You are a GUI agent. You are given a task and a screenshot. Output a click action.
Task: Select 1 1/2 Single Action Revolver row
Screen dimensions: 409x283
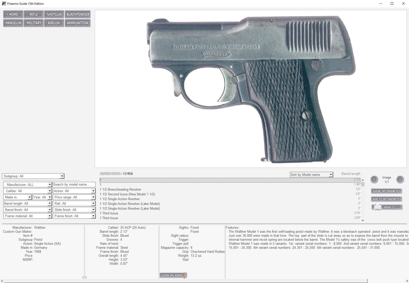230,199
